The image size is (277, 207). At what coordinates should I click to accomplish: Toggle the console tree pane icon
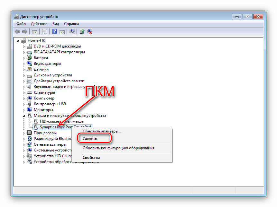point(35,32)
